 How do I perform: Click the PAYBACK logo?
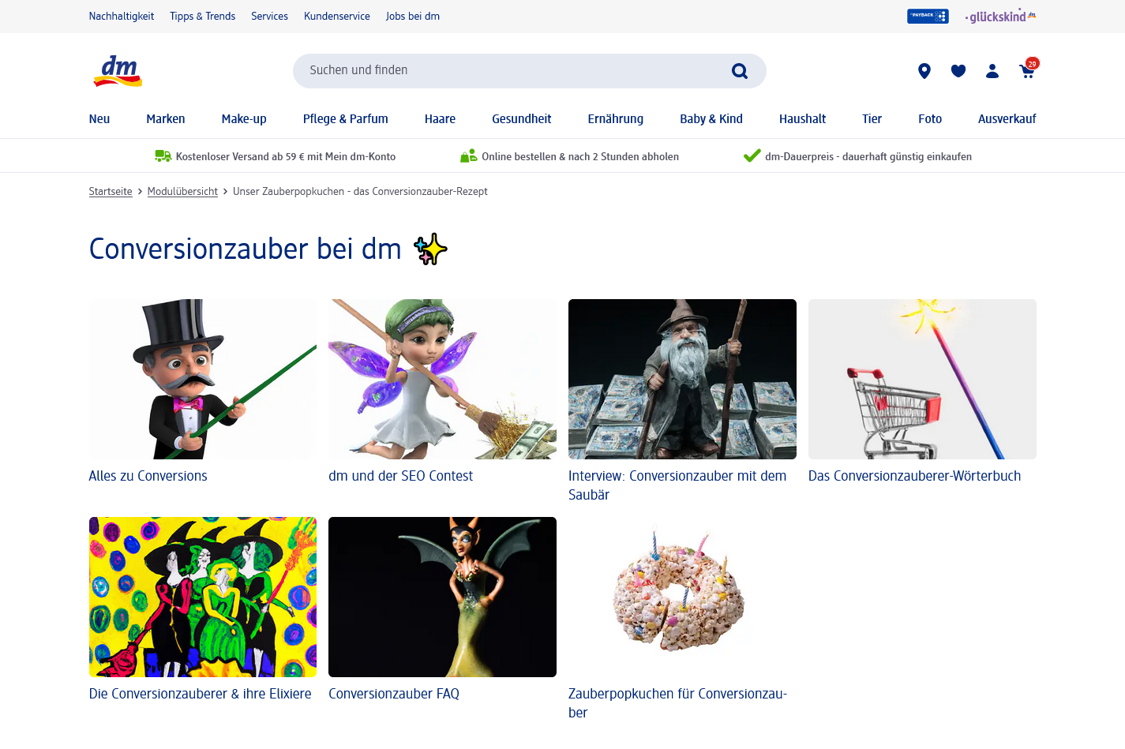pyautogui.click(x=928, y=16)
